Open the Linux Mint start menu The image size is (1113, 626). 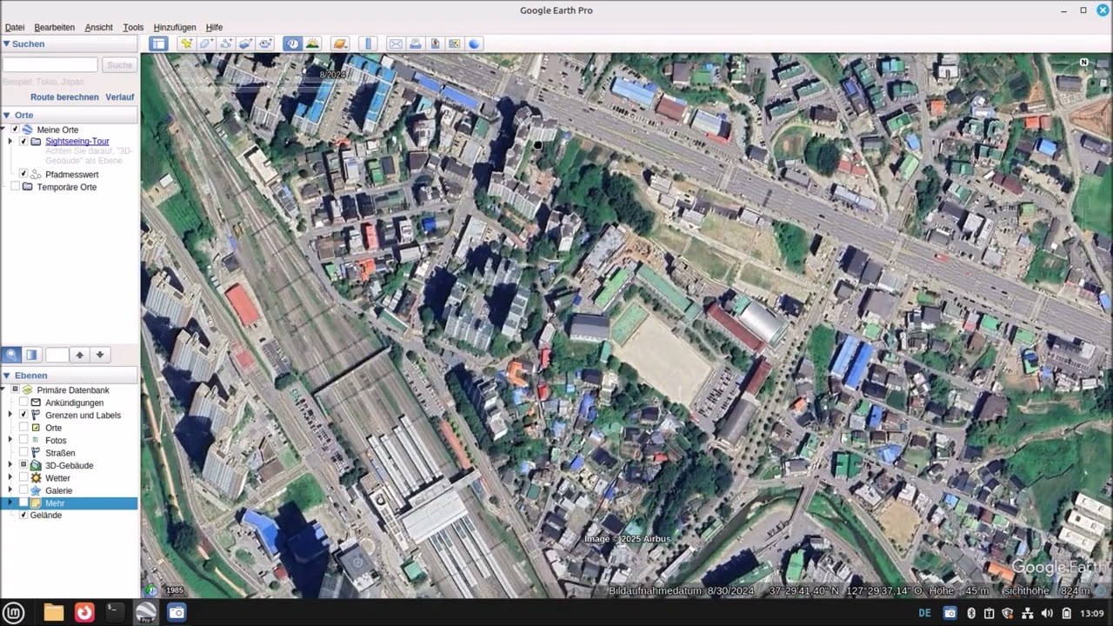(12, 612)
